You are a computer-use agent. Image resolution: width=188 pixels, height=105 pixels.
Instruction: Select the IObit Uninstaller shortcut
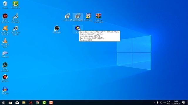tap(5, 67)
